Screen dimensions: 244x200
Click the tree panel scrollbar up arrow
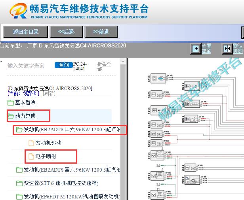pos(123,61)
